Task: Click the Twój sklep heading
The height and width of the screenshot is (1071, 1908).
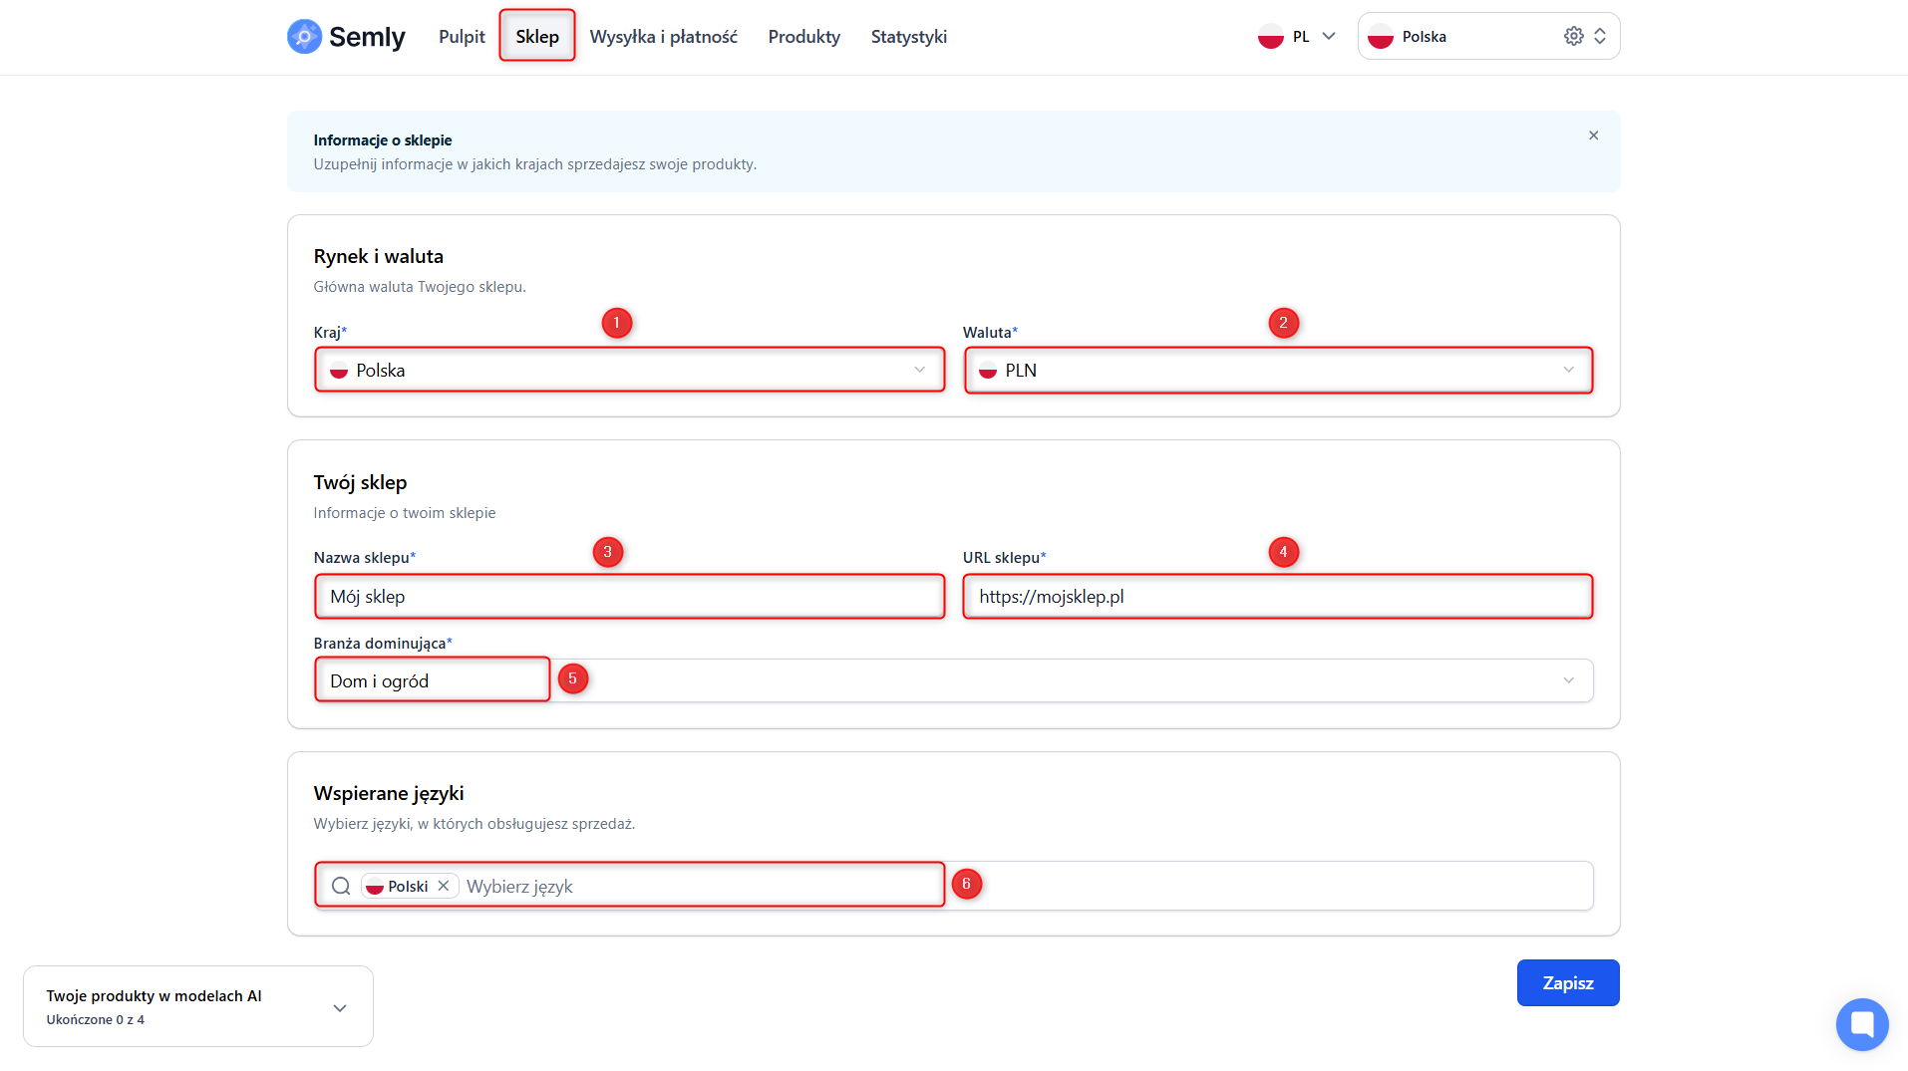Action: pos(360,482)
